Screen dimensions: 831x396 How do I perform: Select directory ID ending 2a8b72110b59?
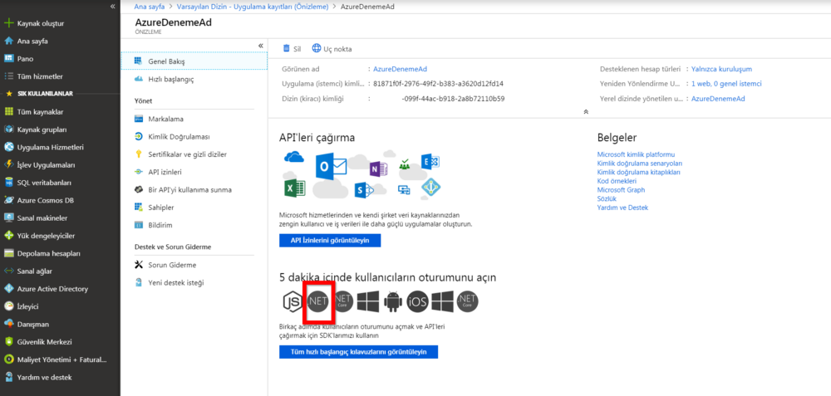[x=453, y=99]
